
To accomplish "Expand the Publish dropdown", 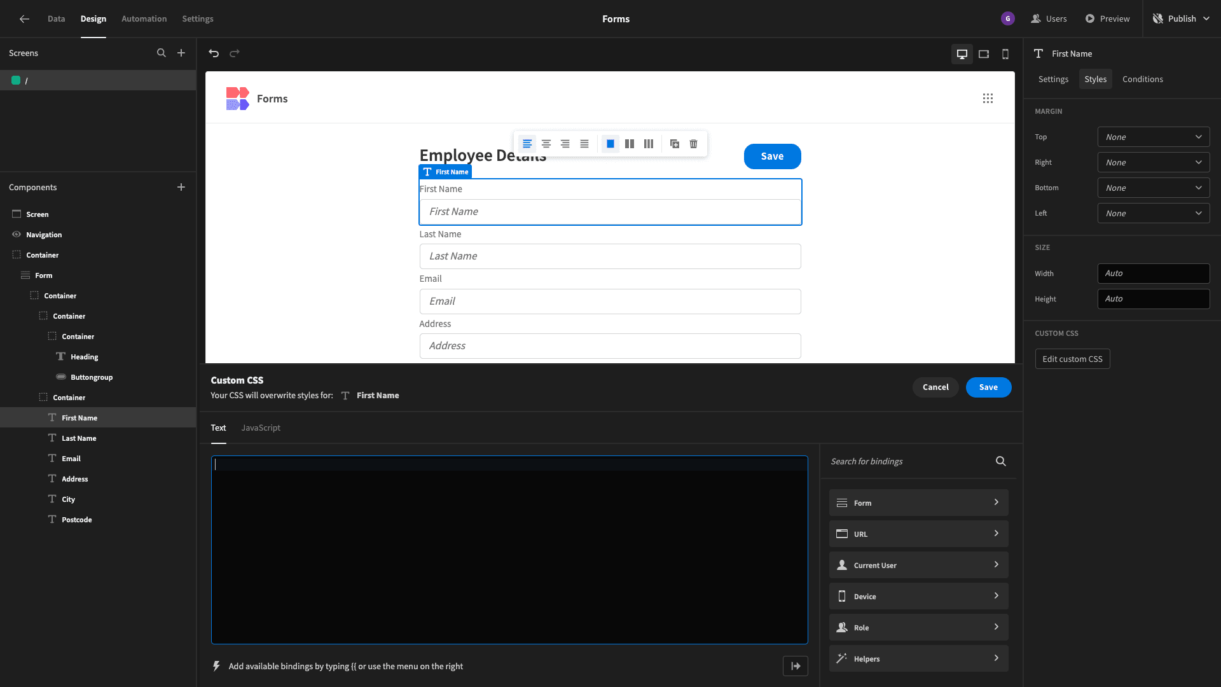I will click(1206, 19).
